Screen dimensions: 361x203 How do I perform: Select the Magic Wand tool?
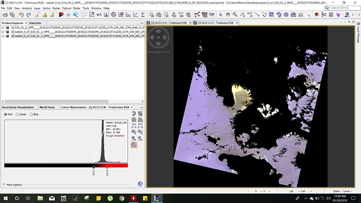(x=308, y=15)
